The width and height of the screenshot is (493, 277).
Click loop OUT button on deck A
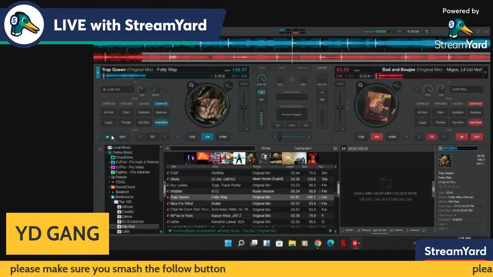(x=122, y=137)
